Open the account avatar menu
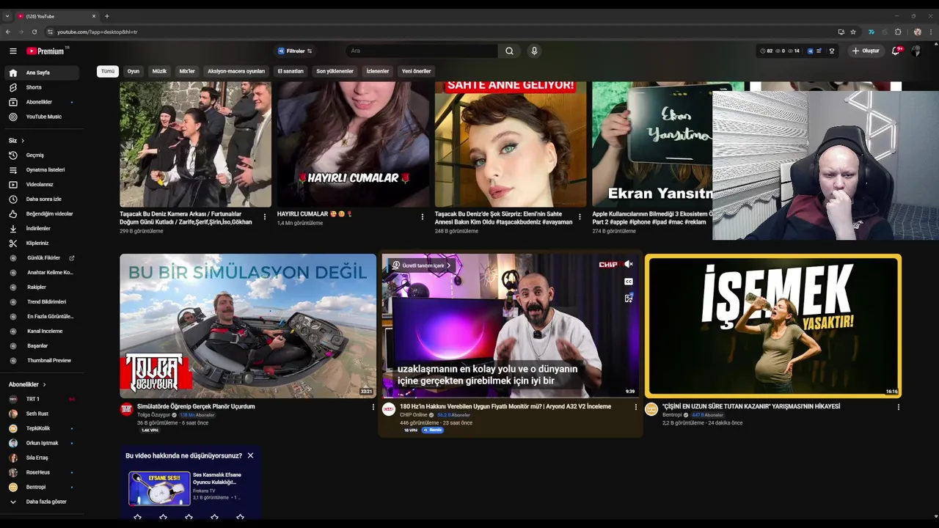The height and width of the screenshot is (528, 939). [916, 51]
